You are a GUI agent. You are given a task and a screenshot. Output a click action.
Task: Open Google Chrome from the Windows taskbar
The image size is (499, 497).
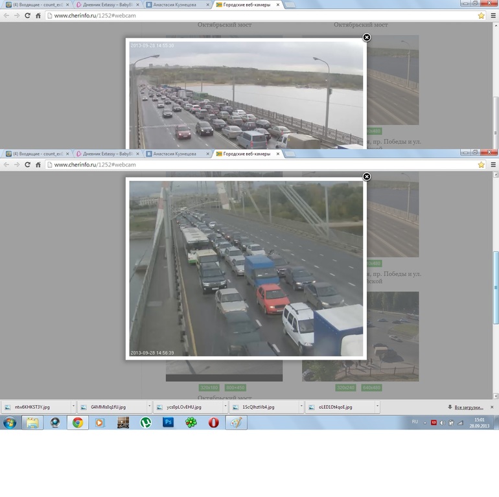tap(78, 422)
